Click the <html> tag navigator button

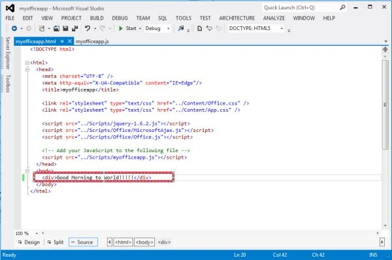[x=123, y=242]
